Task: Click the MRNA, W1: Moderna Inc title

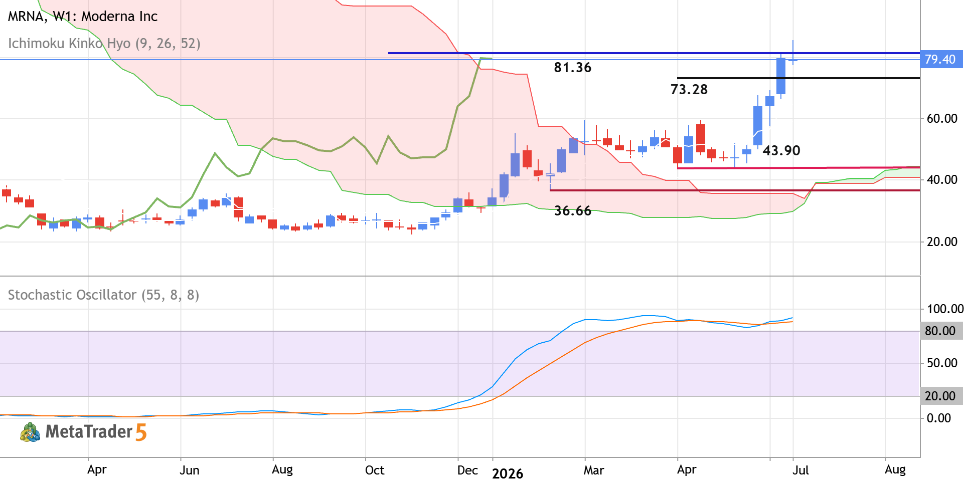Action: pos(83,17)
